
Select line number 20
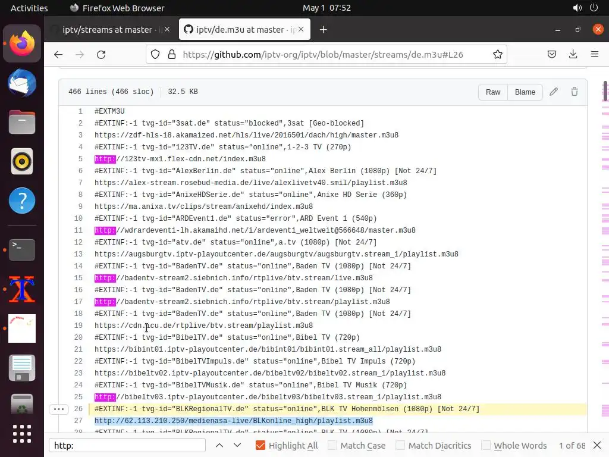pos(79,337)
